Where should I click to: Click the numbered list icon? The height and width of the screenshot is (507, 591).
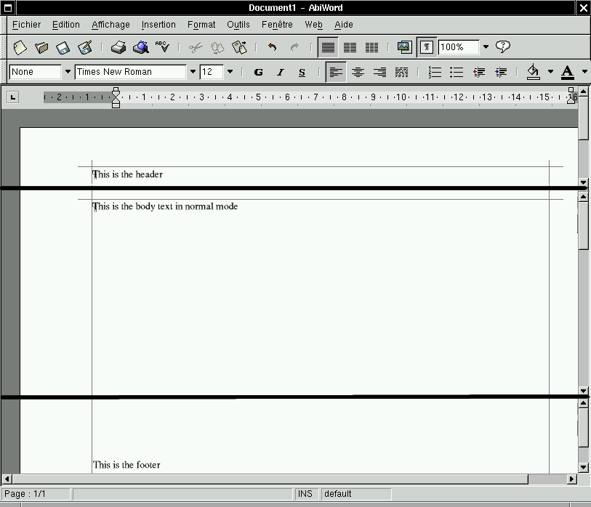tap(435, 72)
